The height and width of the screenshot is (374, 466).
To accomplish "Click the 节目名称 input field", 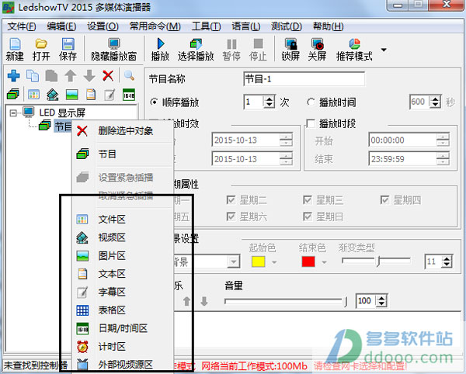I will [x=304, y=79].
